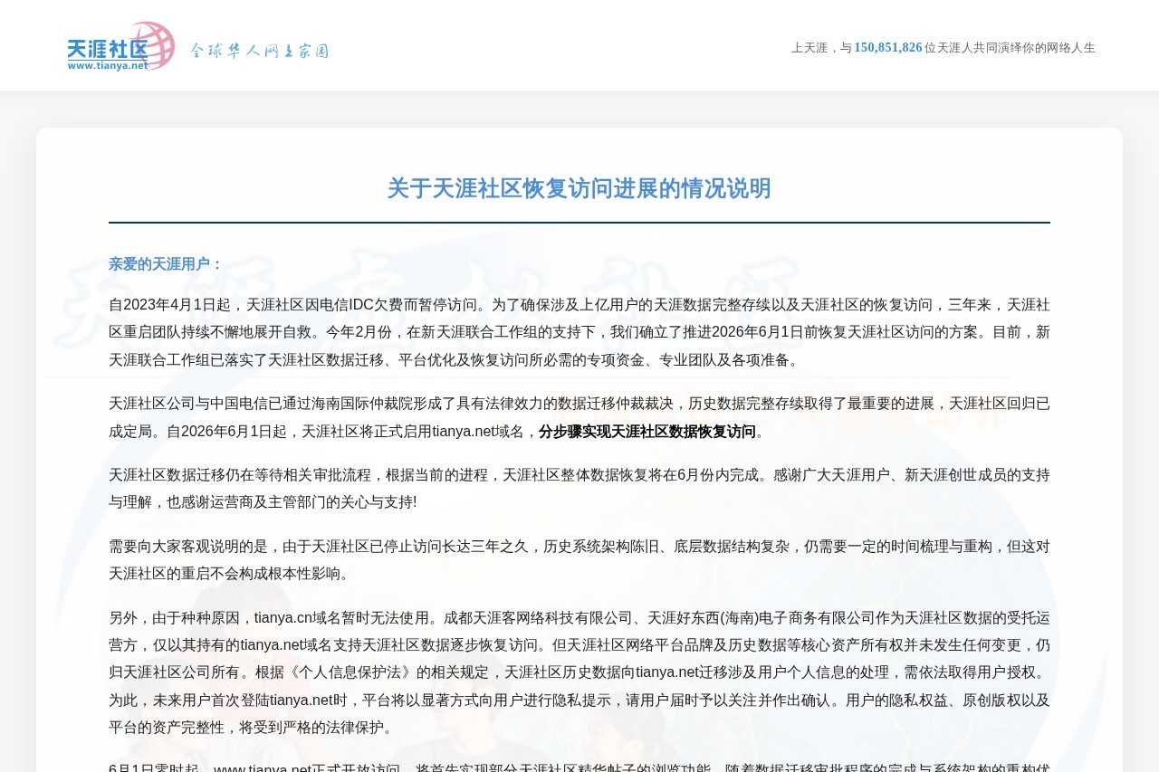Click the user count 150,851,826

point(888,47)
